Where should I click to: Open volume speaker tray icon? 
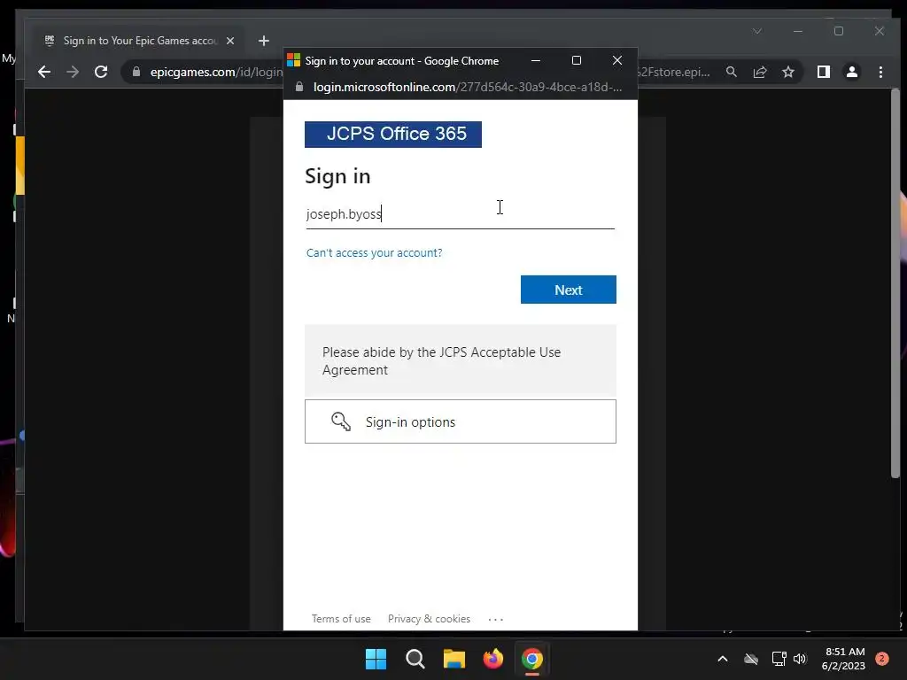(x=800, y=659)
